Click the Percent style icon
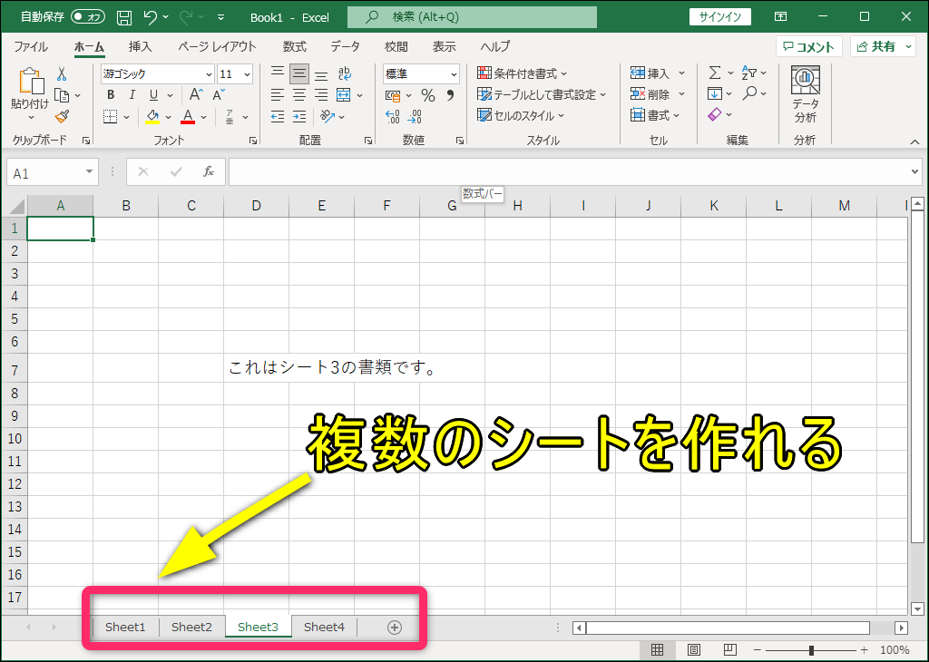Image resolution: width=929 pixels, height=662 pixels. point(428,95)
